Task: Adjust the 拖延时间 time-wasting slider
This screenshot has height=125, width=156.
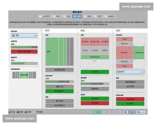Action: [24, 63]
